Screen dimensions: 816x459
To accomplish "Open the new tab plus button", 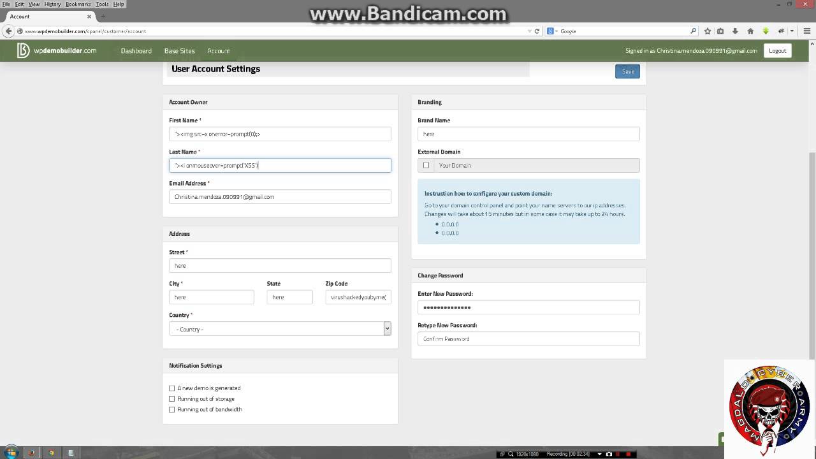I will [103, 16].
